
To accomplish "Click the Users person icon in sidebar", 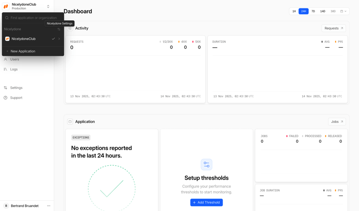I will (x=5, y=59).
